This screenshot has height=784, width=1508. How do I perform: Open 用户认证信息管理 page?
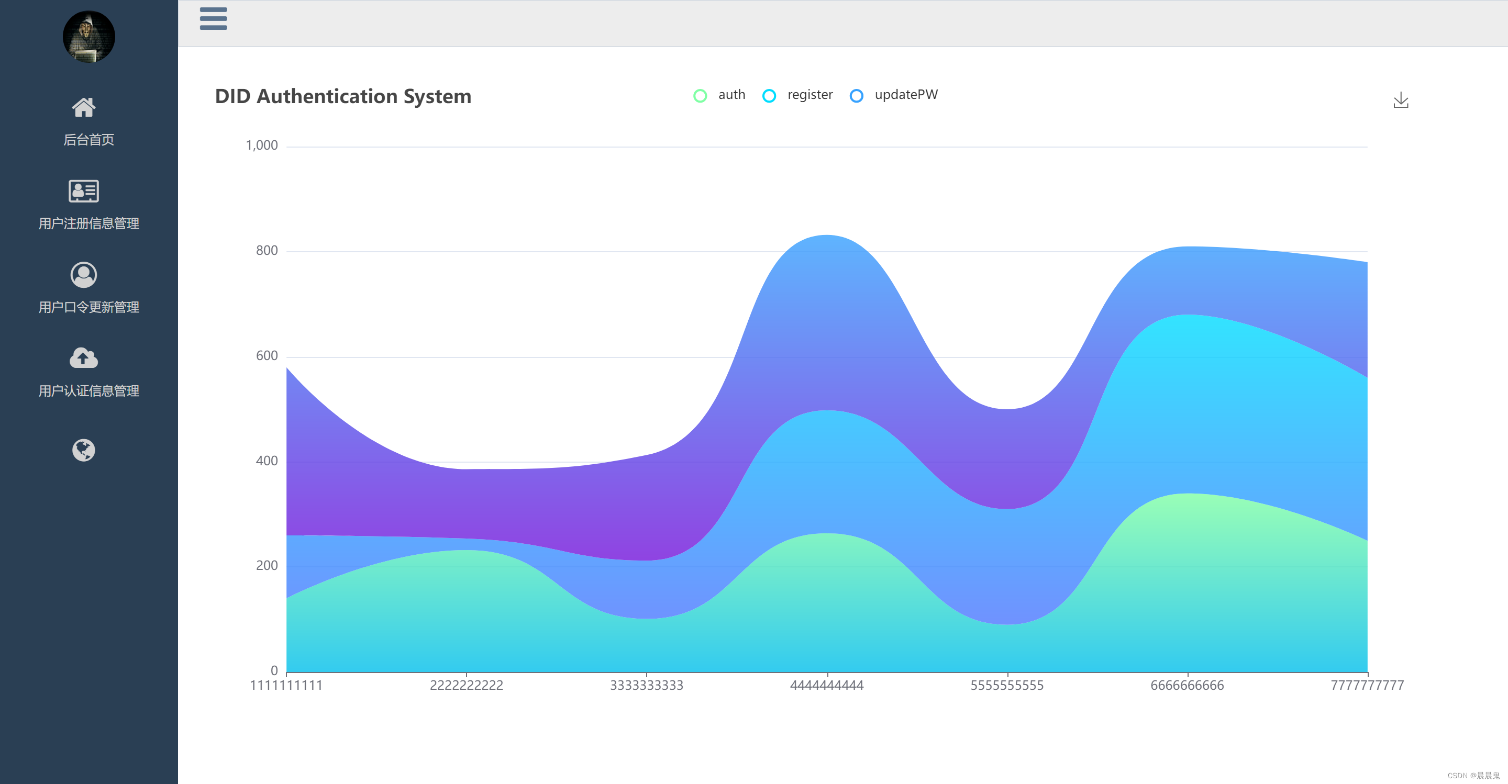coord(88,391)
